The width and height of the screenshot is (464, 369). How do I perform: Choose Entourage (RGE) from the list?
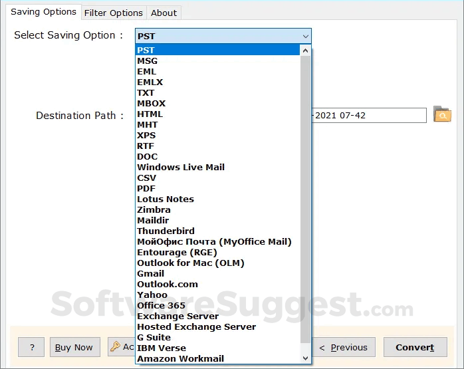point(217,253)
